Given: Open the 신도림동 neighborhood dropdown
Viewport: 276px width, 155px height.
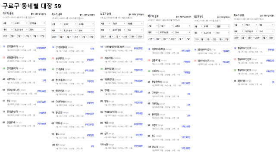Looking at the screenshot, I should click(x=38, y=23).
